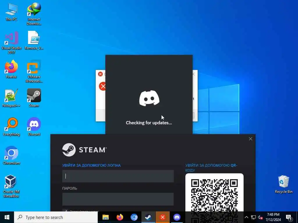
Task: Click the Steam password field
Action: 118,199
